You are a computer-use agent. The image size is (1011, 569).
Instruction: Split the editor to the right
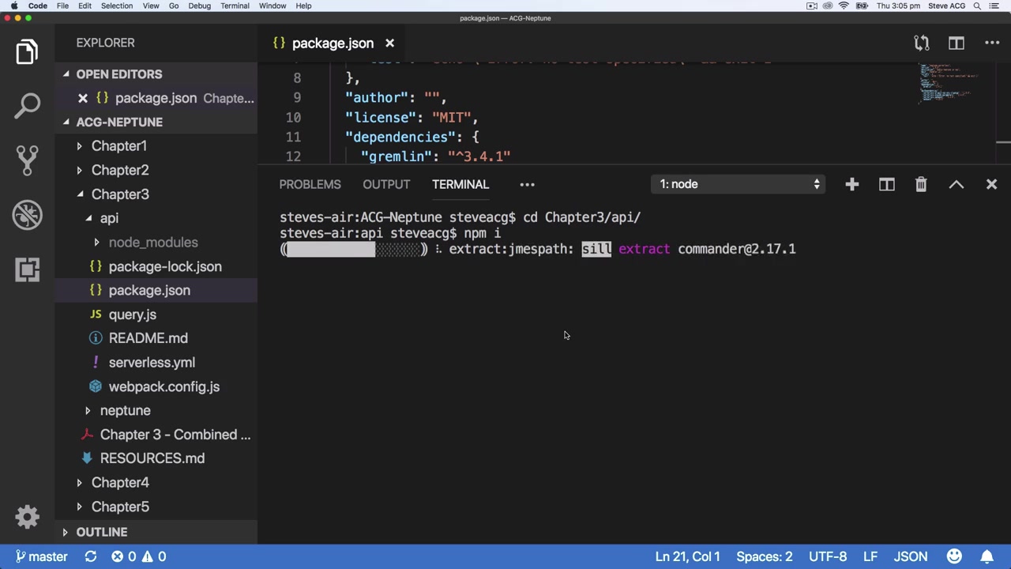click(956, 43)
